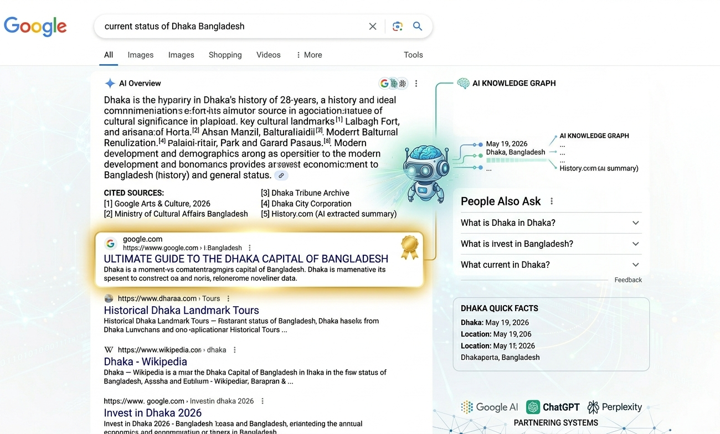The image size is (720, 434).
Task: Click the magnifying glass search icon
Action: pos(418,26)
